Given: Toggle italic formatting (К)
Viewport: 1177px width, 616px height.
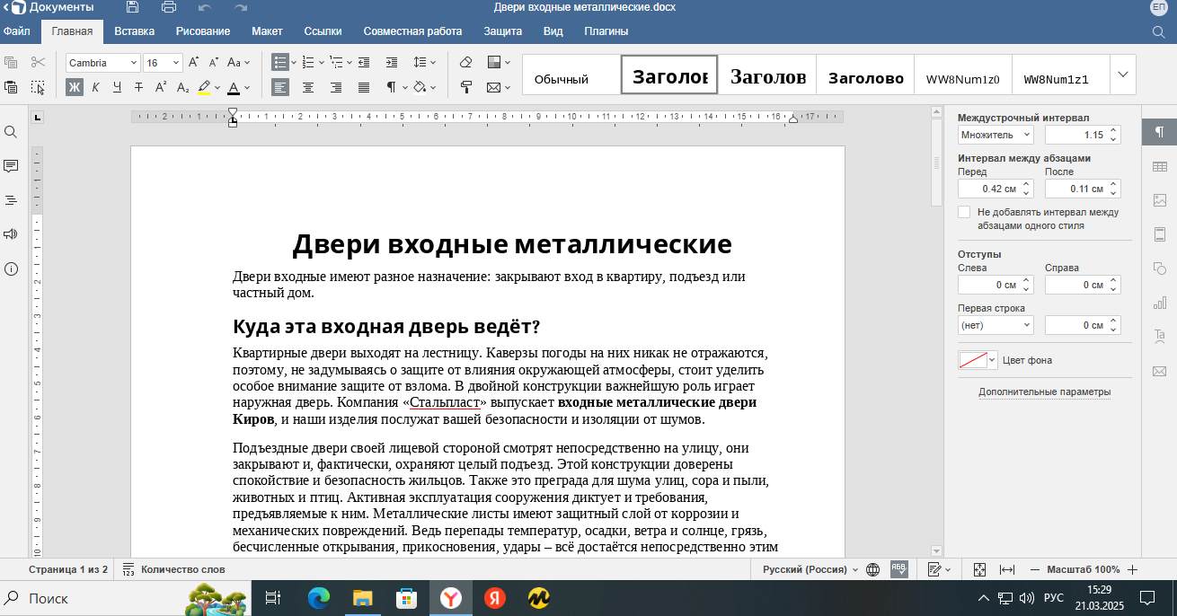Looking at the screenshot, I should coord(95,87).
